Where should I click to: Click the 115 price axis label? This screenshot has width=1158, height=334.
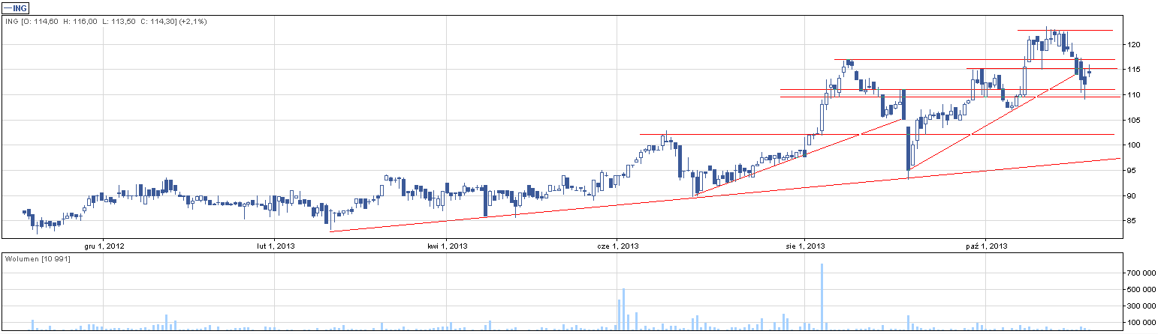click(x=1135, y=70)
